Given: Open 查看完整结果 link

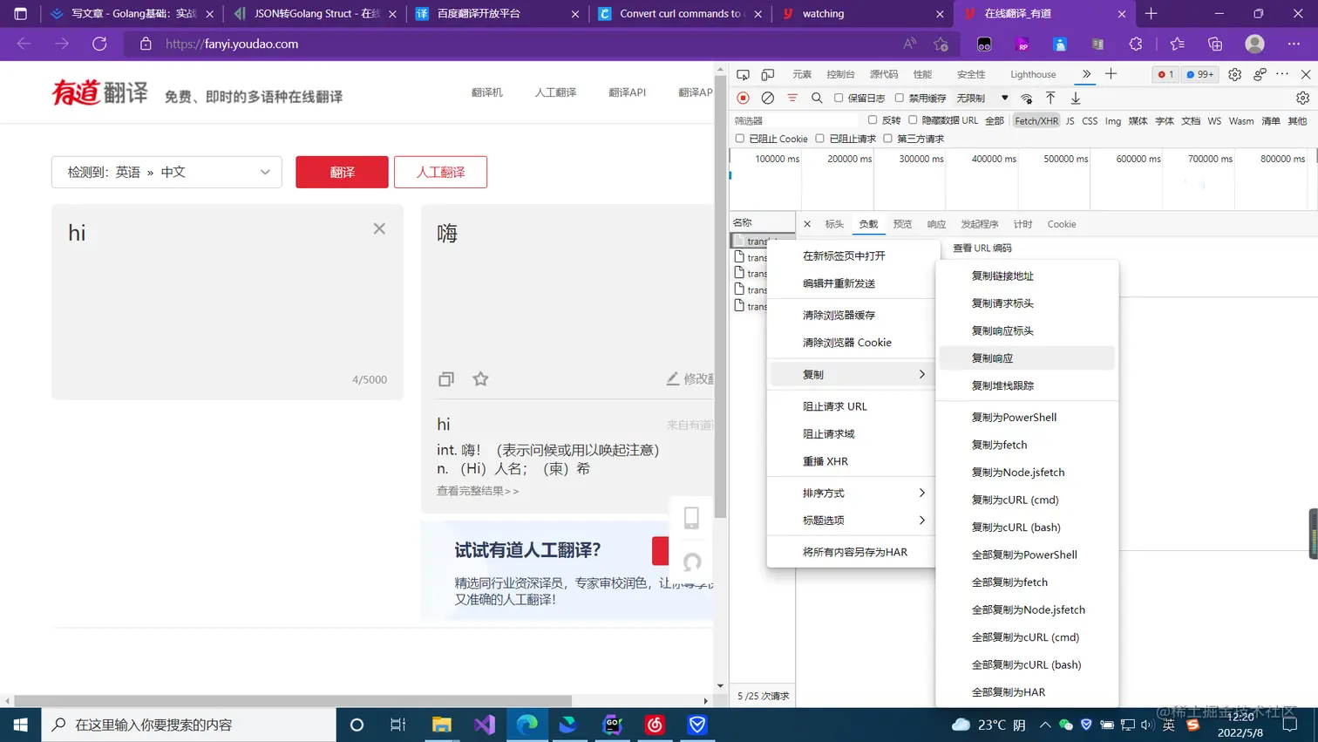Looking at the screenshot, I should click(478, 491).
